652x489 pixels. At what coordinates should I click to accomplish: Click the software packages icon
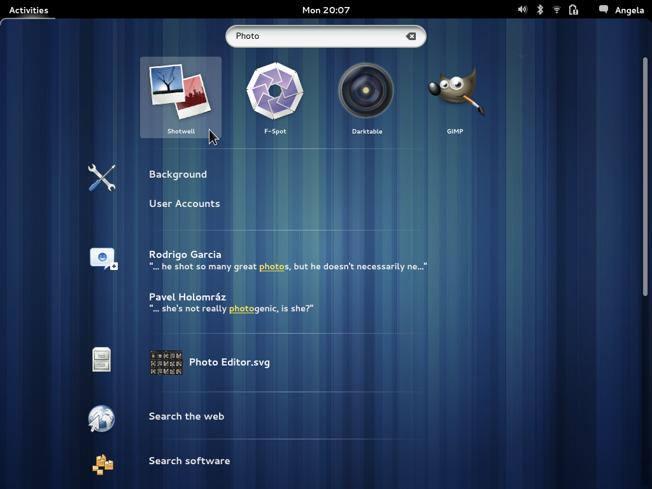coord(103,465)
